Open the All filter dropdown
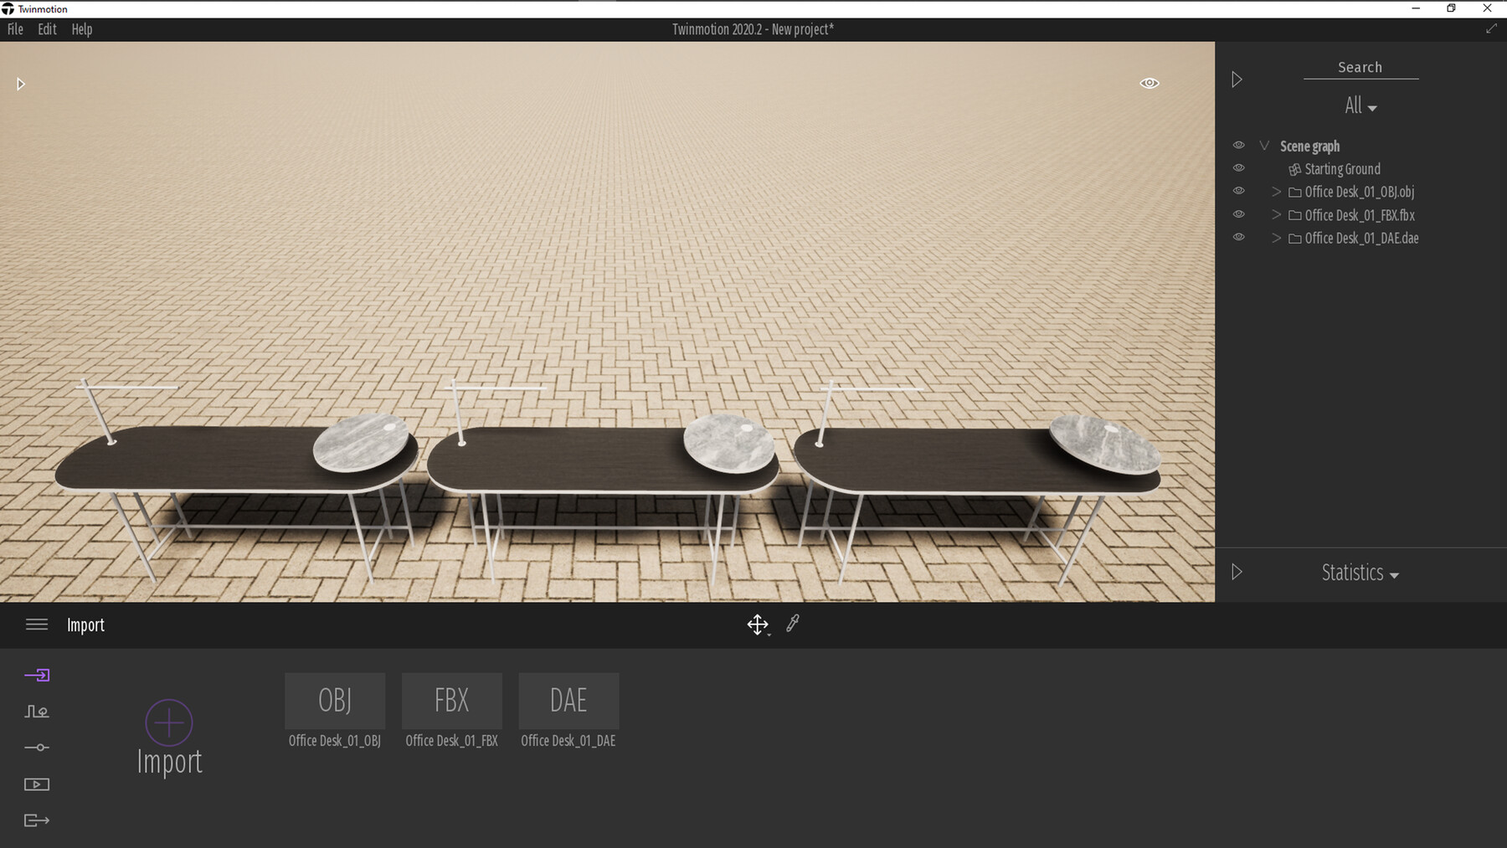1507x848 pixels. 1360,105
